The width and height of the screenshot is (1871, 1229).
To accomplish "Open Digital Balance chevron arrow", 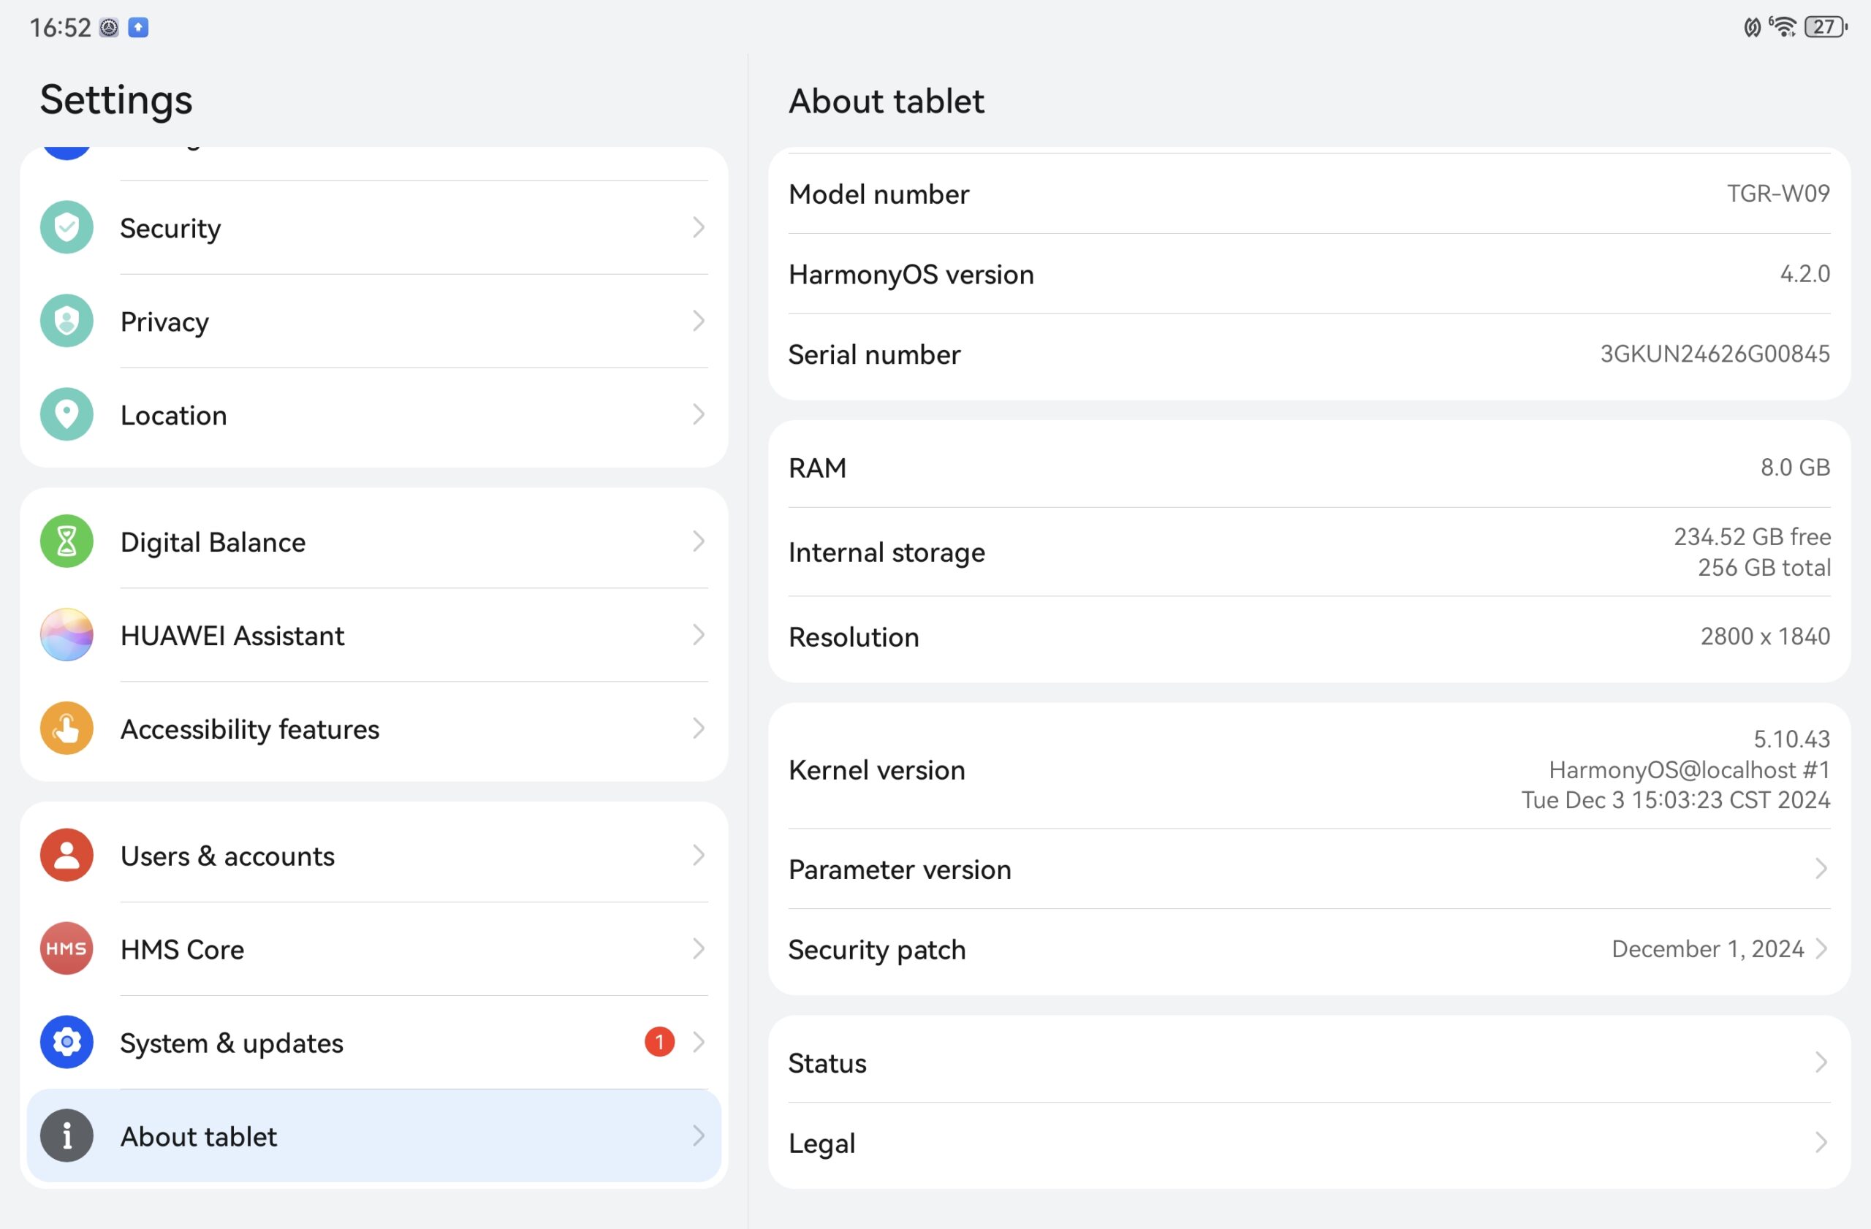I will (698, 541).
